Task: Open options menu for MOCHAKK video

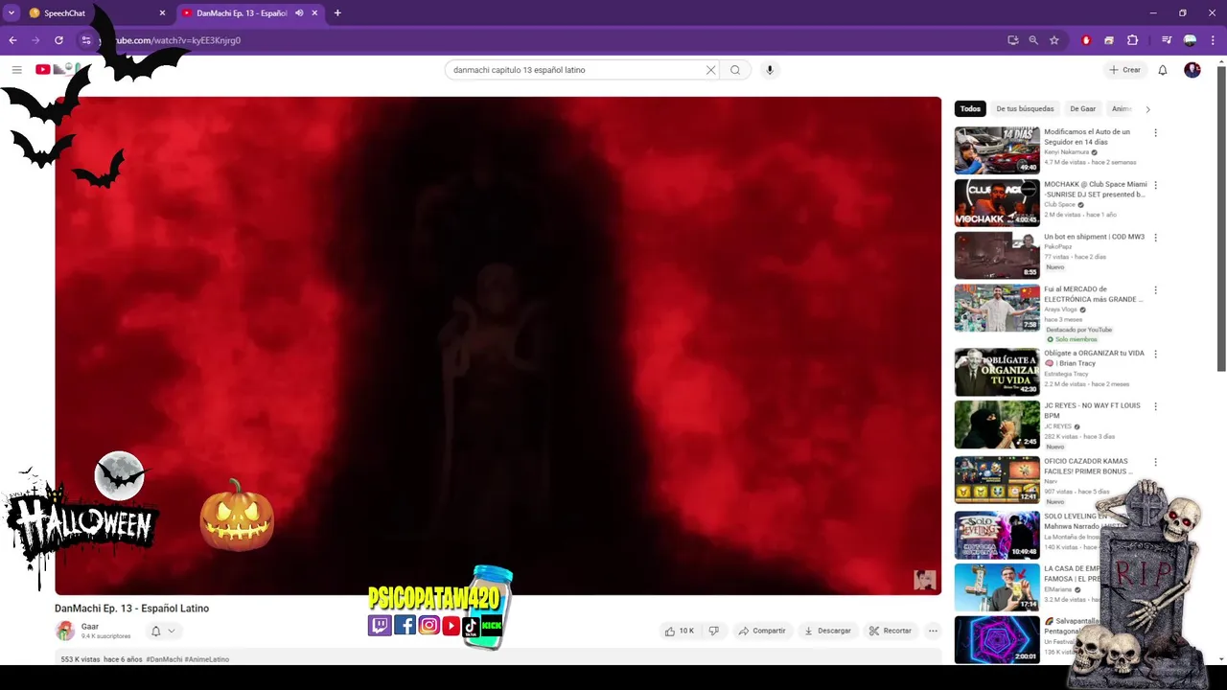Action: (x=1155, y=185)
